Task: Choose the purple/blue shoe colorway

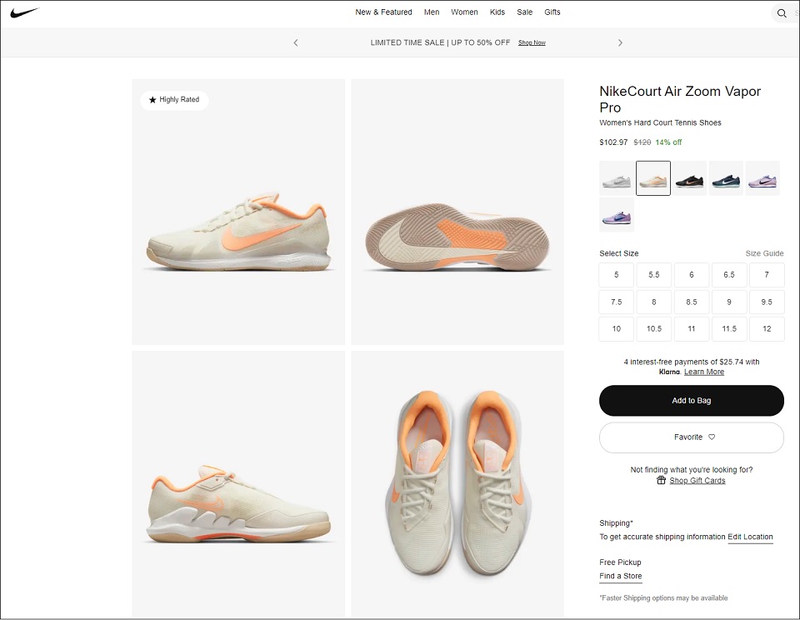Action: (x=617, y=215)
